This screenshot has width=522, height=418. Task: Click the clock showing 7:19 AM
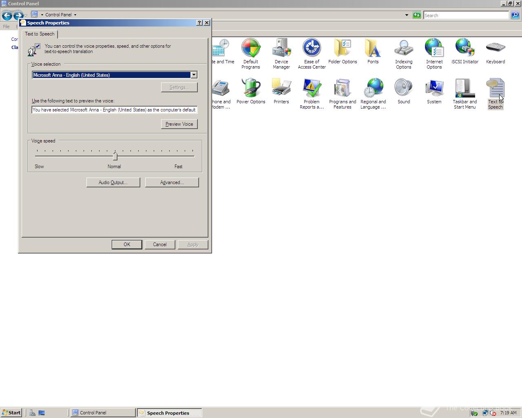(508, 413)
